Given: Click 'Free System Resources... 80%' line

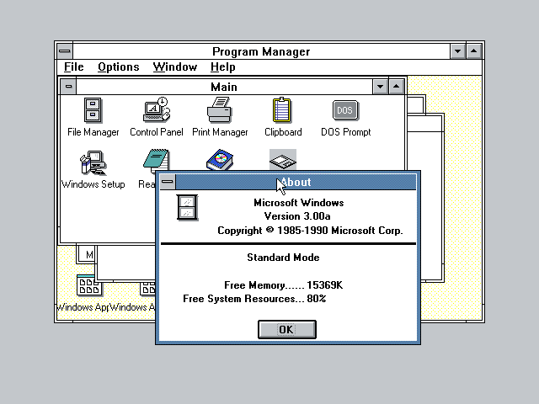Looking at the screenshot, I should (254, 299).
